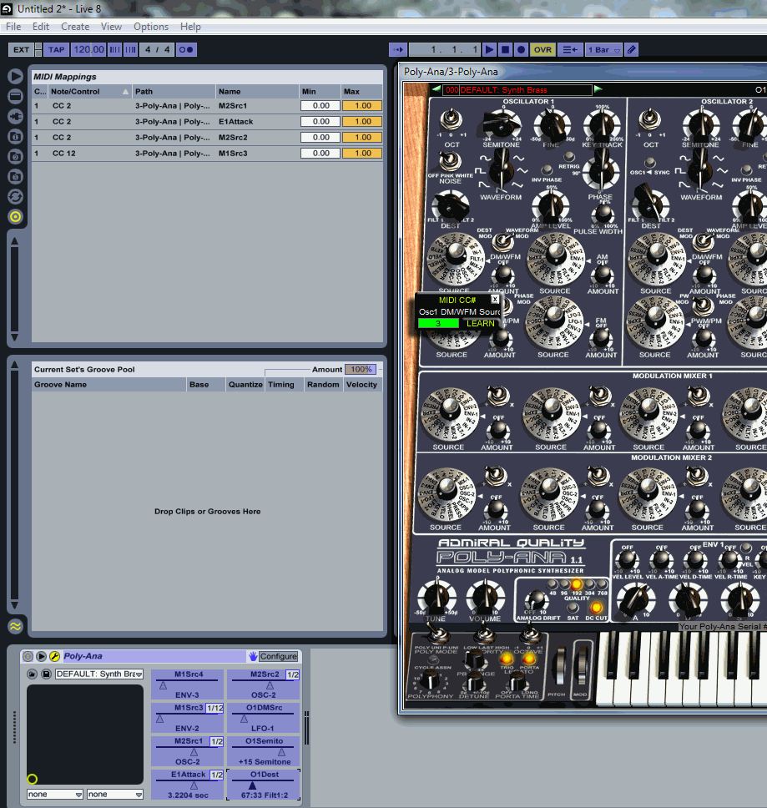Open the File menu
Screen dimensions: 767x808
point(13,27)
